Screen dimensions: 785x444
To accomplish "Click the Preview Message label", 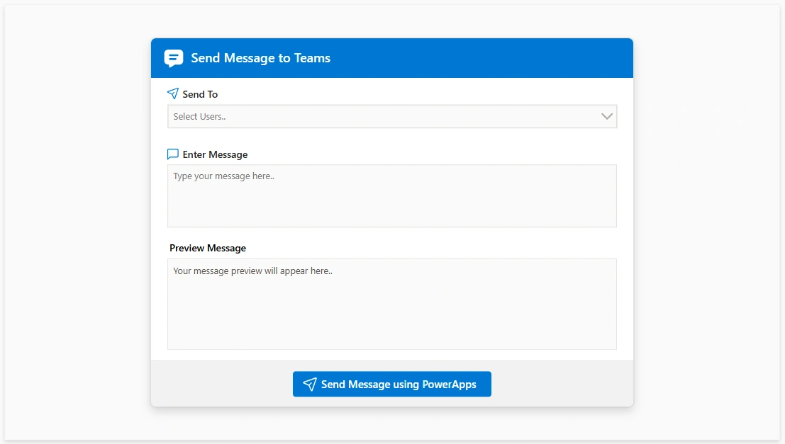I will [x=208, y=248].
